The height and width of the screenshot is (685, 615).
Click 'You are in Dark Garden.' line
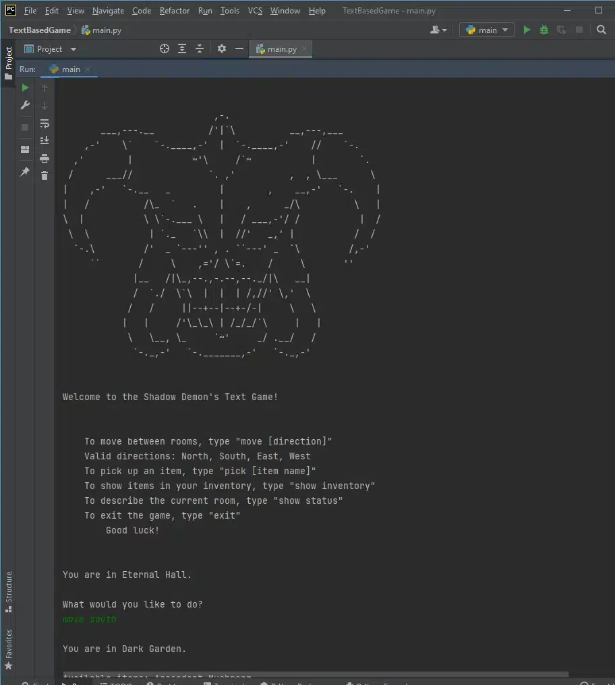pos(124,649)
